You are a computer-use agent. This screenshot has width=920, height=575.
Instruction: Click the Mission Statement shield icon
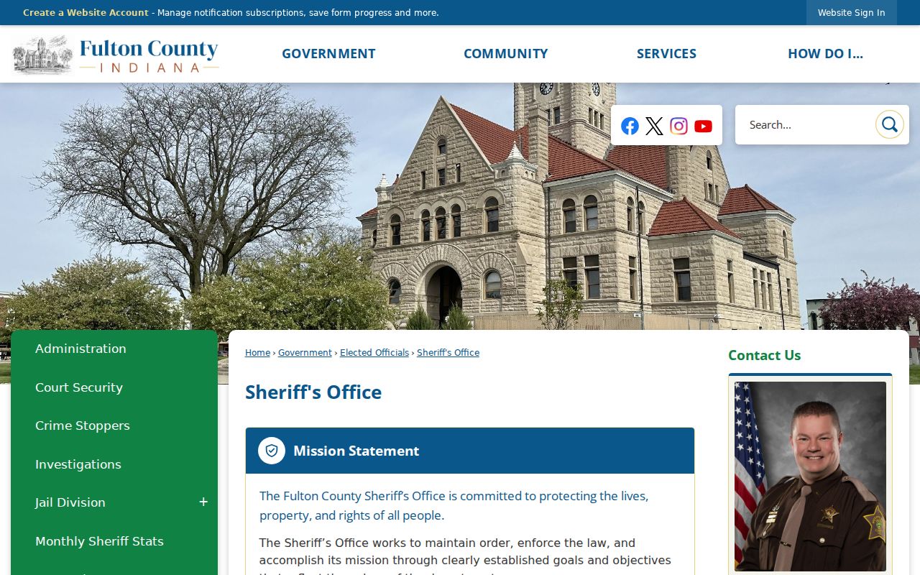272,451
